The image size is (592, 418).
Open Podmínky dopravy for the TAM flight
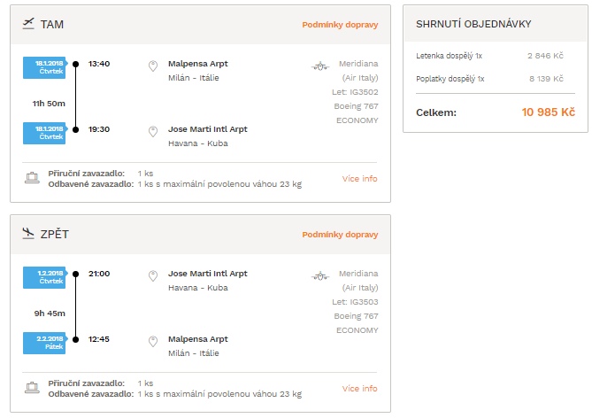point(340,25)
